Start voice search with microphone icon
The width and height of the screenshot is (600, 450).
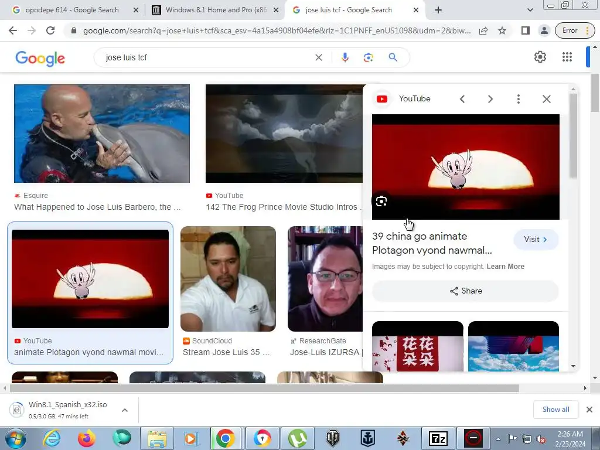[345, 57]
